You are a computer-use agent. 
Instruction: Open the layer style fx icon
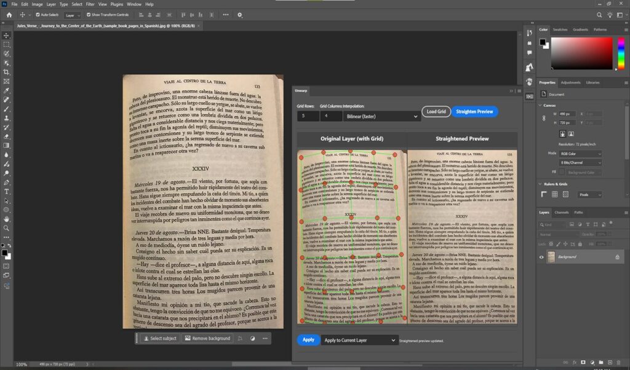575,363
